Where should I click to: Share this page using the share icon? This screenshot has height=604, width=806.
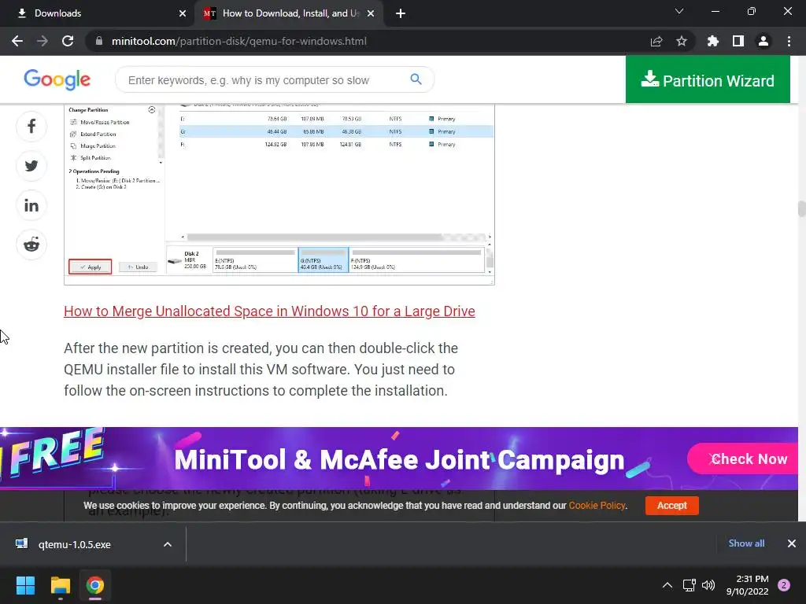coord(656,41)
